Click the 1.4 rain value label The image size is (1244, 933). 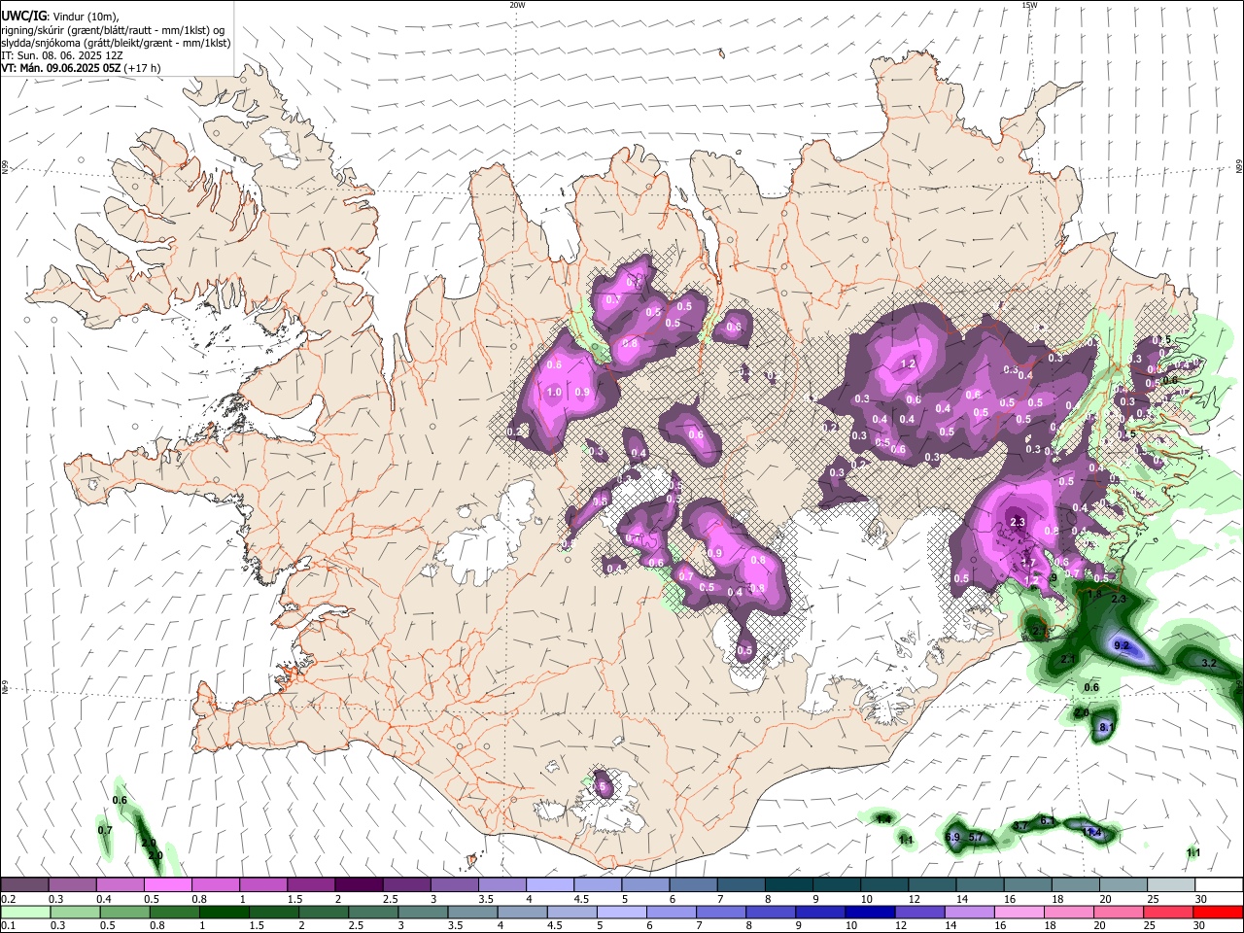[x=882, y=819]
